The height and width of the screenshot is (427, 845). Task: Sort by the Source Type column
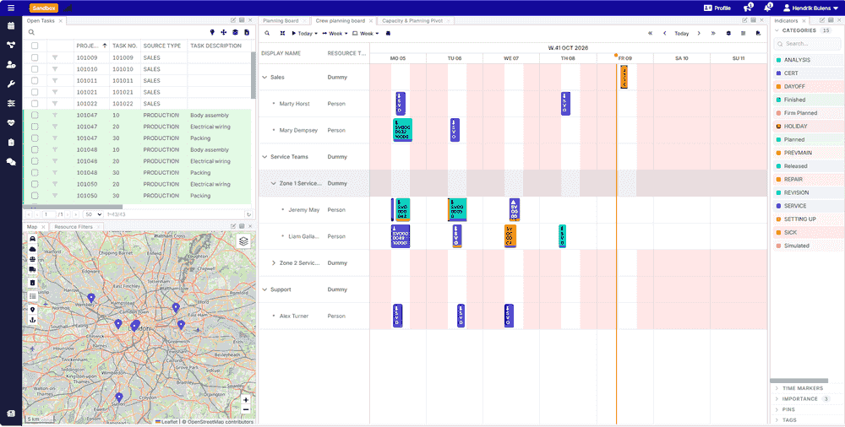pyautogui.click(x=162, y=46)
